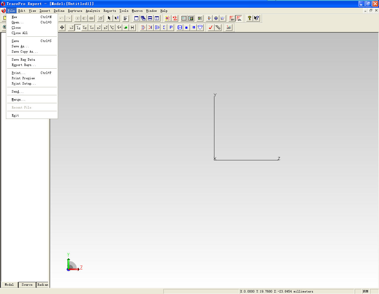
Task: Click the SRT toolbar icon
Action: point(232,18)
